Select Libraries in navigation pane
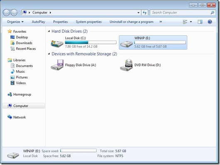Viewport: 220px width, 165px height. tap(20, 60)
